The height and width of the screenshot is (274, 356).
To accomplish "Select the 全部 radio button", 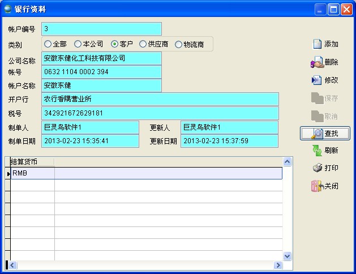I will click(x=48, y=44).
